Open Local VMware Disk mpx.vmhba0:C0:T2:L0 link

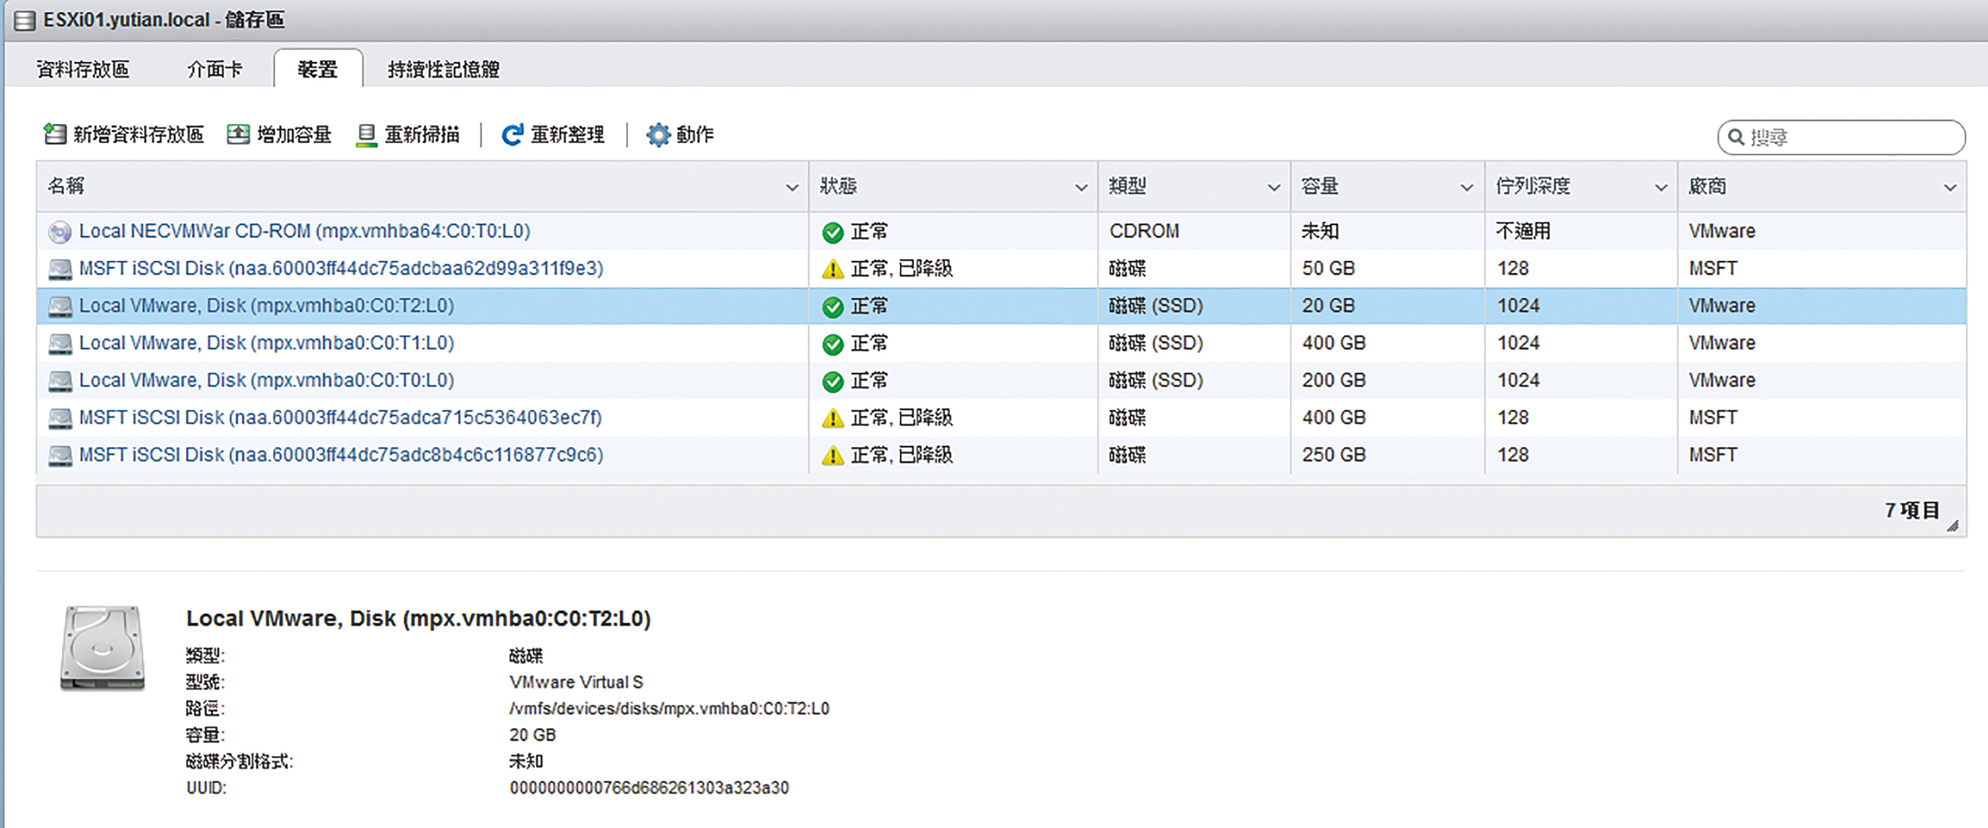[x=266, y=305]
